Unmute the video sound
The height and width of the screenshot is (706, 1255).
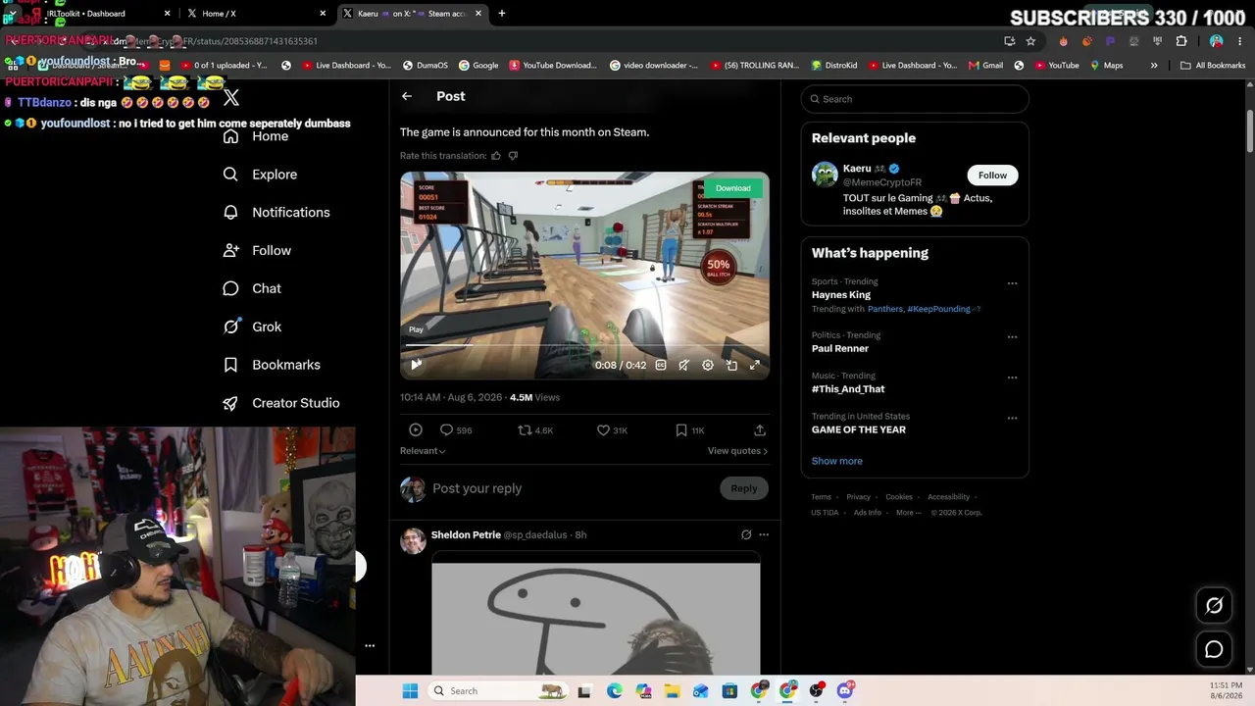tap(684, 365)
